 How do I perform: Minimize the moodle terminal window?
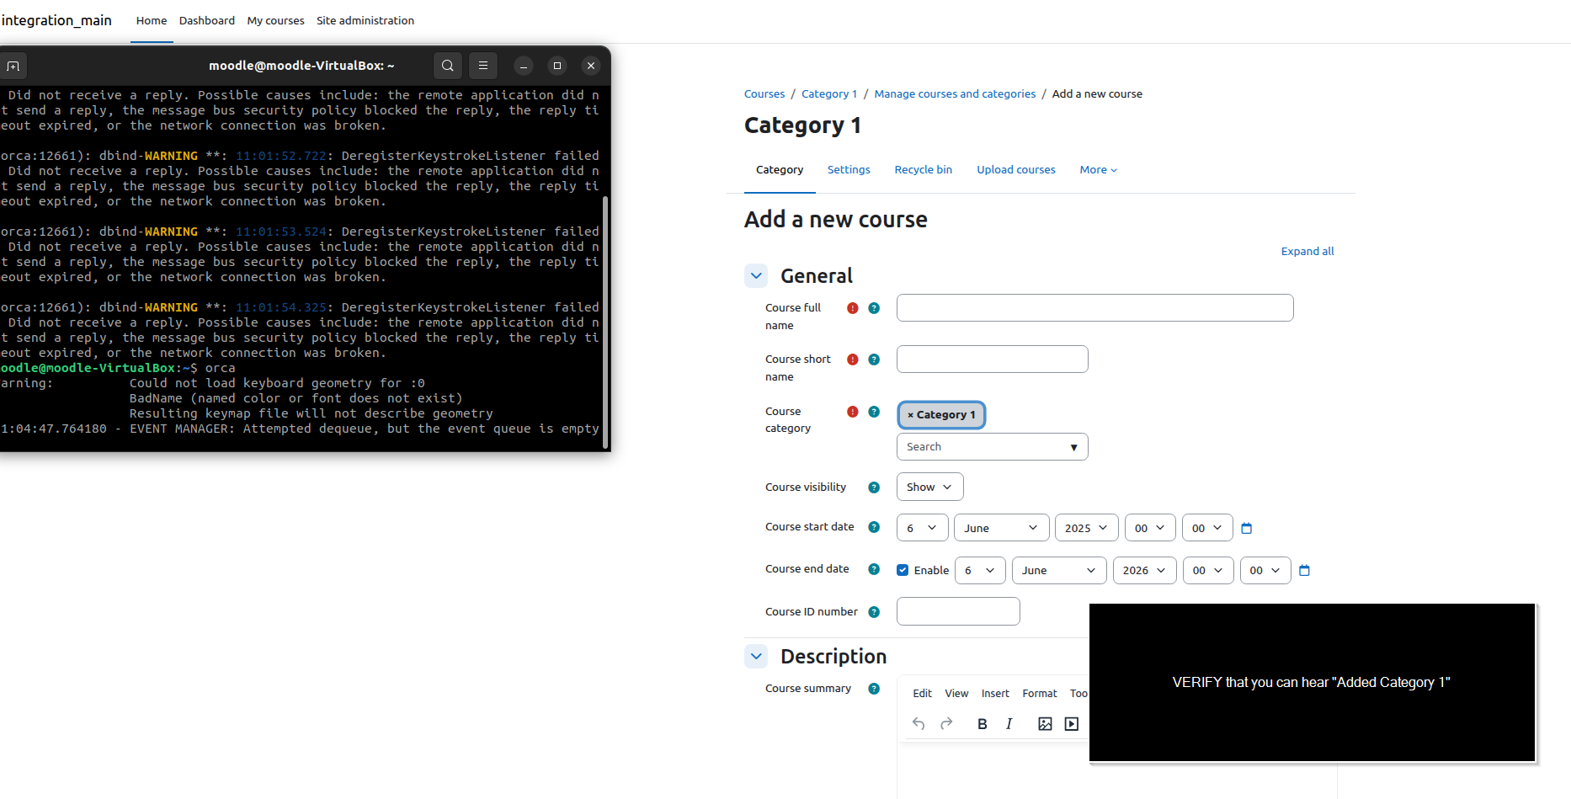pos(524,66)
